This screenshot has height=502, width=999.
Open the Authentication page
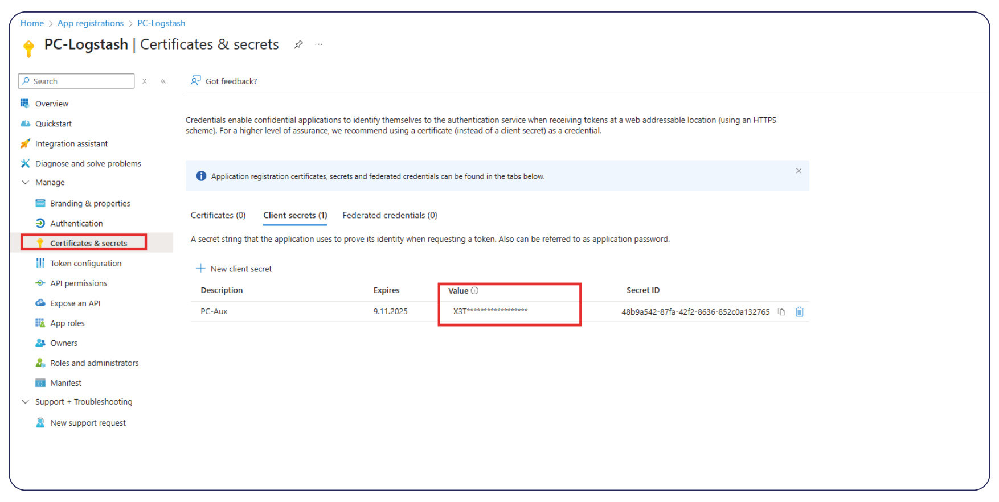76,223
